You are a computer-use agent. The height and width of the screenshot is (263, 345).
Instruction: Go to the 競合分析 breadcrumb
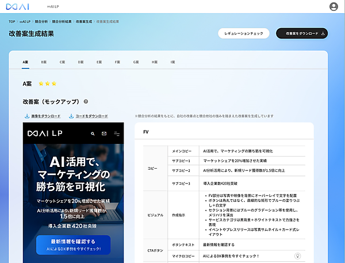(41, 22)
